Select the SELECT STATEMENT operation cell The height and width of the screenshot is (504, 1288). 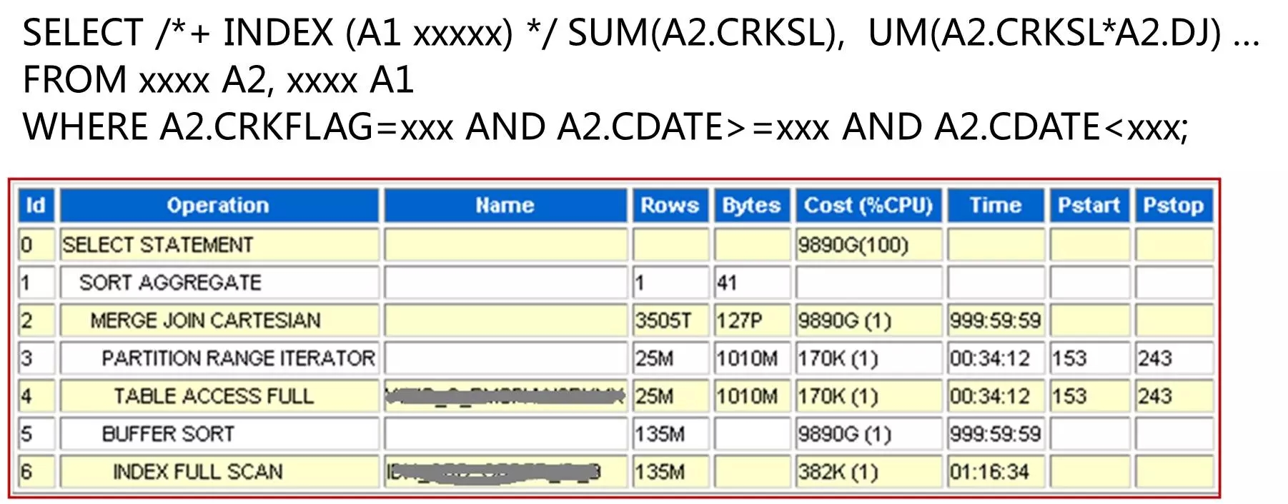(219, 245)
